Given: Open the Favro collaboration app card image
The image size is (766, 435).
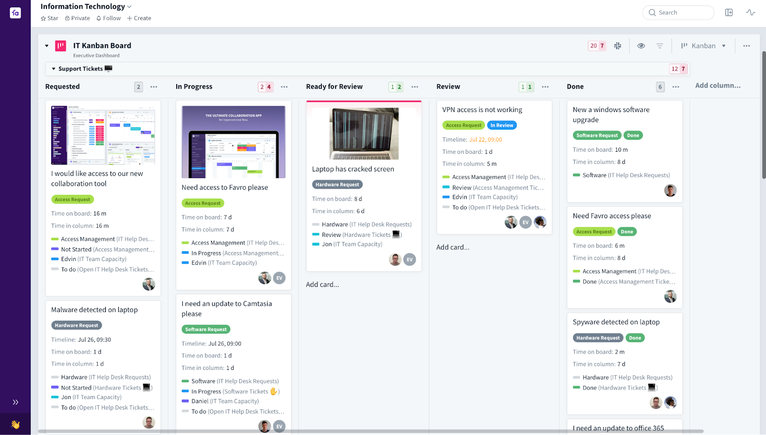Looking at the screenshot, I should click(234, 142).
